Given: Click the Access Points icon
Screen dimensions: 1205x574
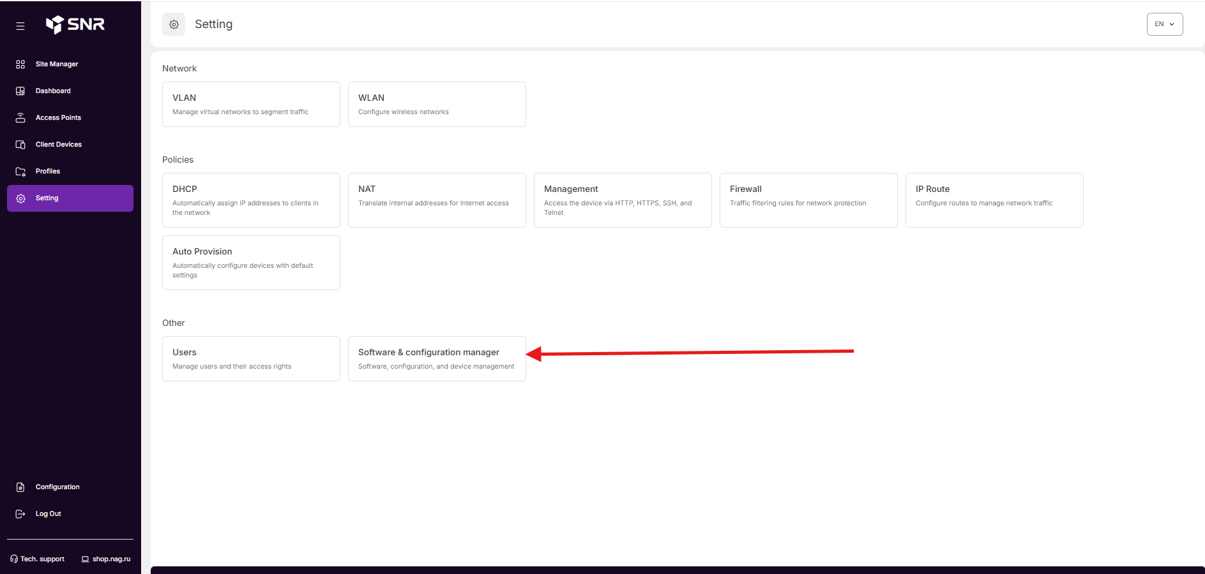Looking at the screenshot, I should 20,118.
